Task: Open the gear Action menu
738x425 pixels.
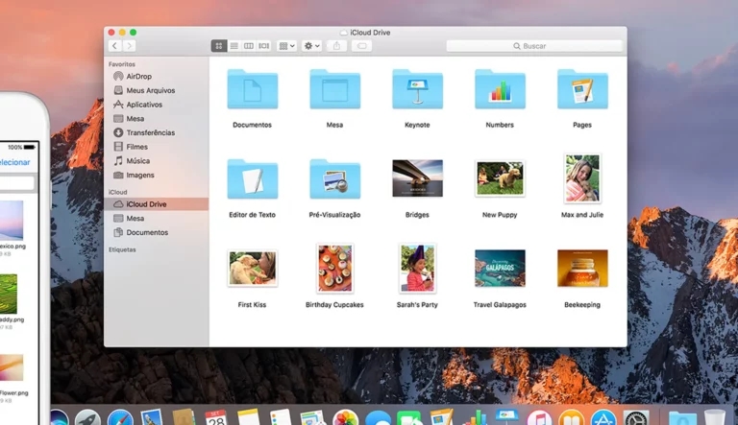Action: click(x=311, y=46)
